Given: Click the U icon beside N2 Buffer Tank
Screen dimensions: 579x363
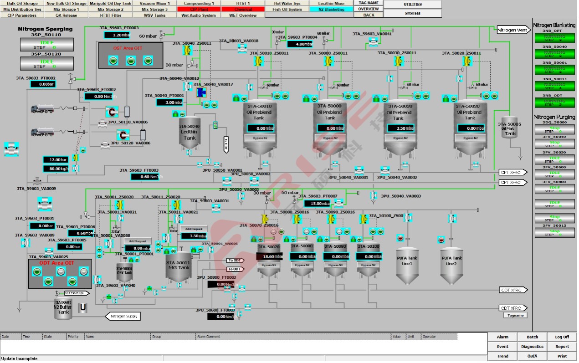Looking at the screenshot, I should pyautogui.click(x=82, y=308).
